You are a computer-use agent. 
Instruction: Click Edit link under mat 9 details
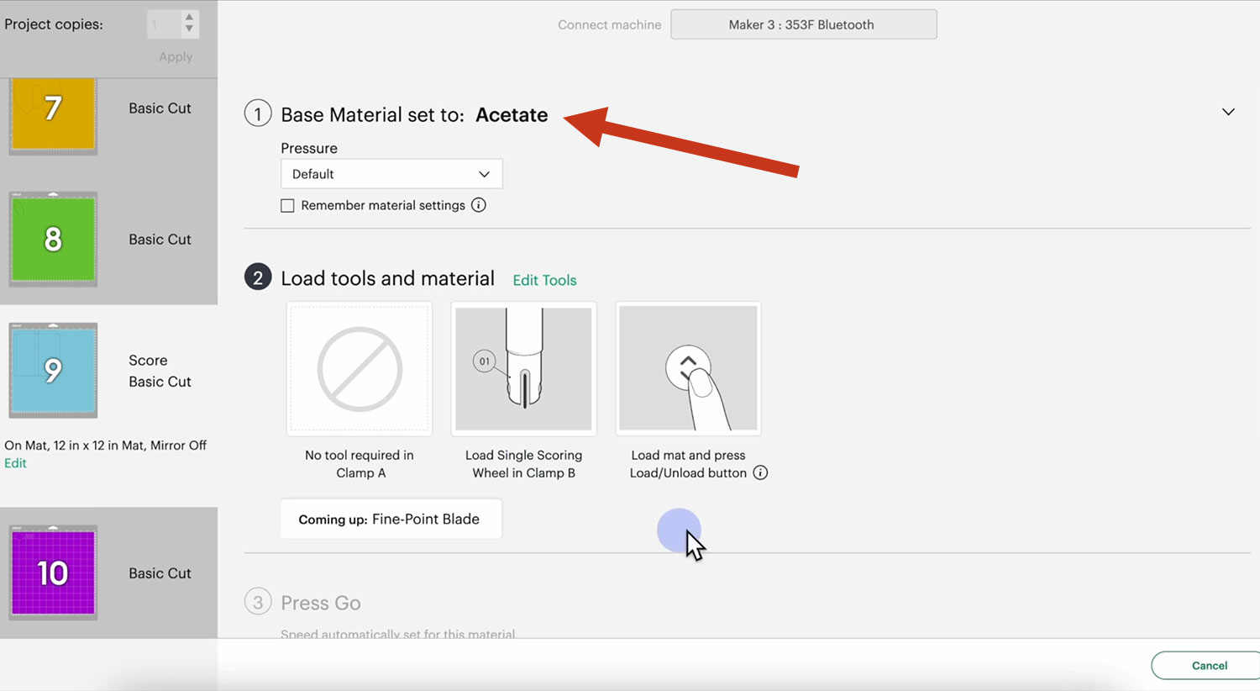coord(15,463)
